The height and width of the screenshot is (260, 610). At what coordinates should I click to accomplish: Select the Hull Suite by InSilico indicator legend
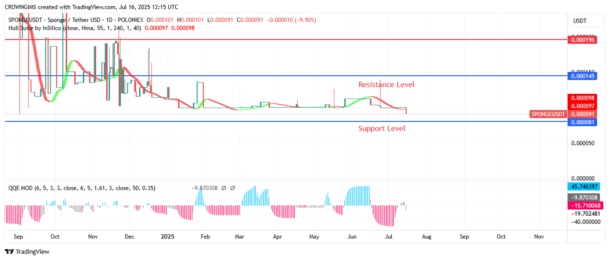coord(74,28)
